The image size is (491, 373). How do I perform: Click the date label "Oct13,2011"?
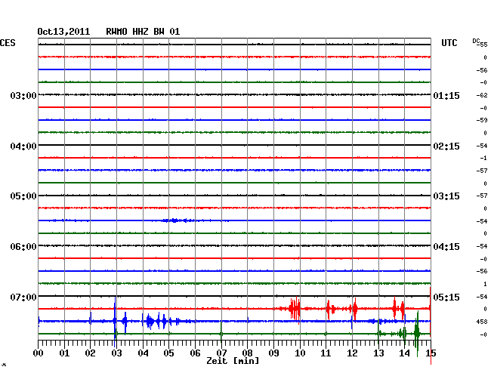tap(63, 32)
